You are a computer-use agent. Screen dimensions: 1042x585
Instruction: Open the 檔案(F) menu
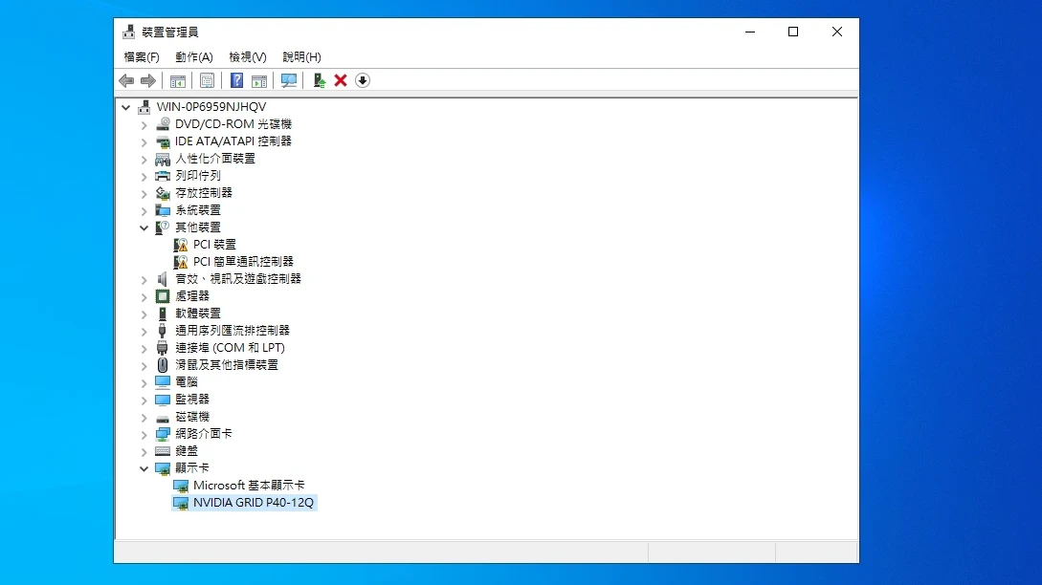(x=142, y=57)
